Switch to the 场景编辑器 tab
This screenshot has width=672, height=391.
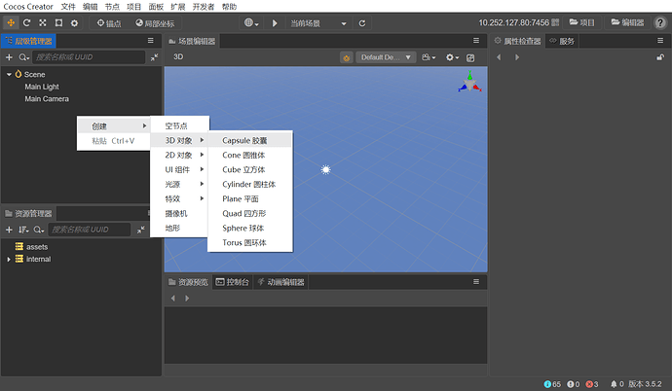[x=192, y=41]
